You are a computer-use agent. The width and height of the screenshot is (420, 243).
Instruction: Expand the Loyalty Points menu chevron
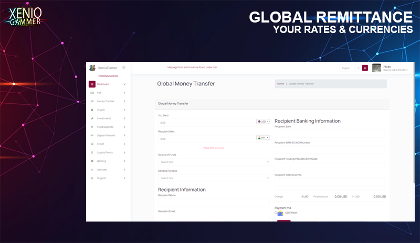124,152
